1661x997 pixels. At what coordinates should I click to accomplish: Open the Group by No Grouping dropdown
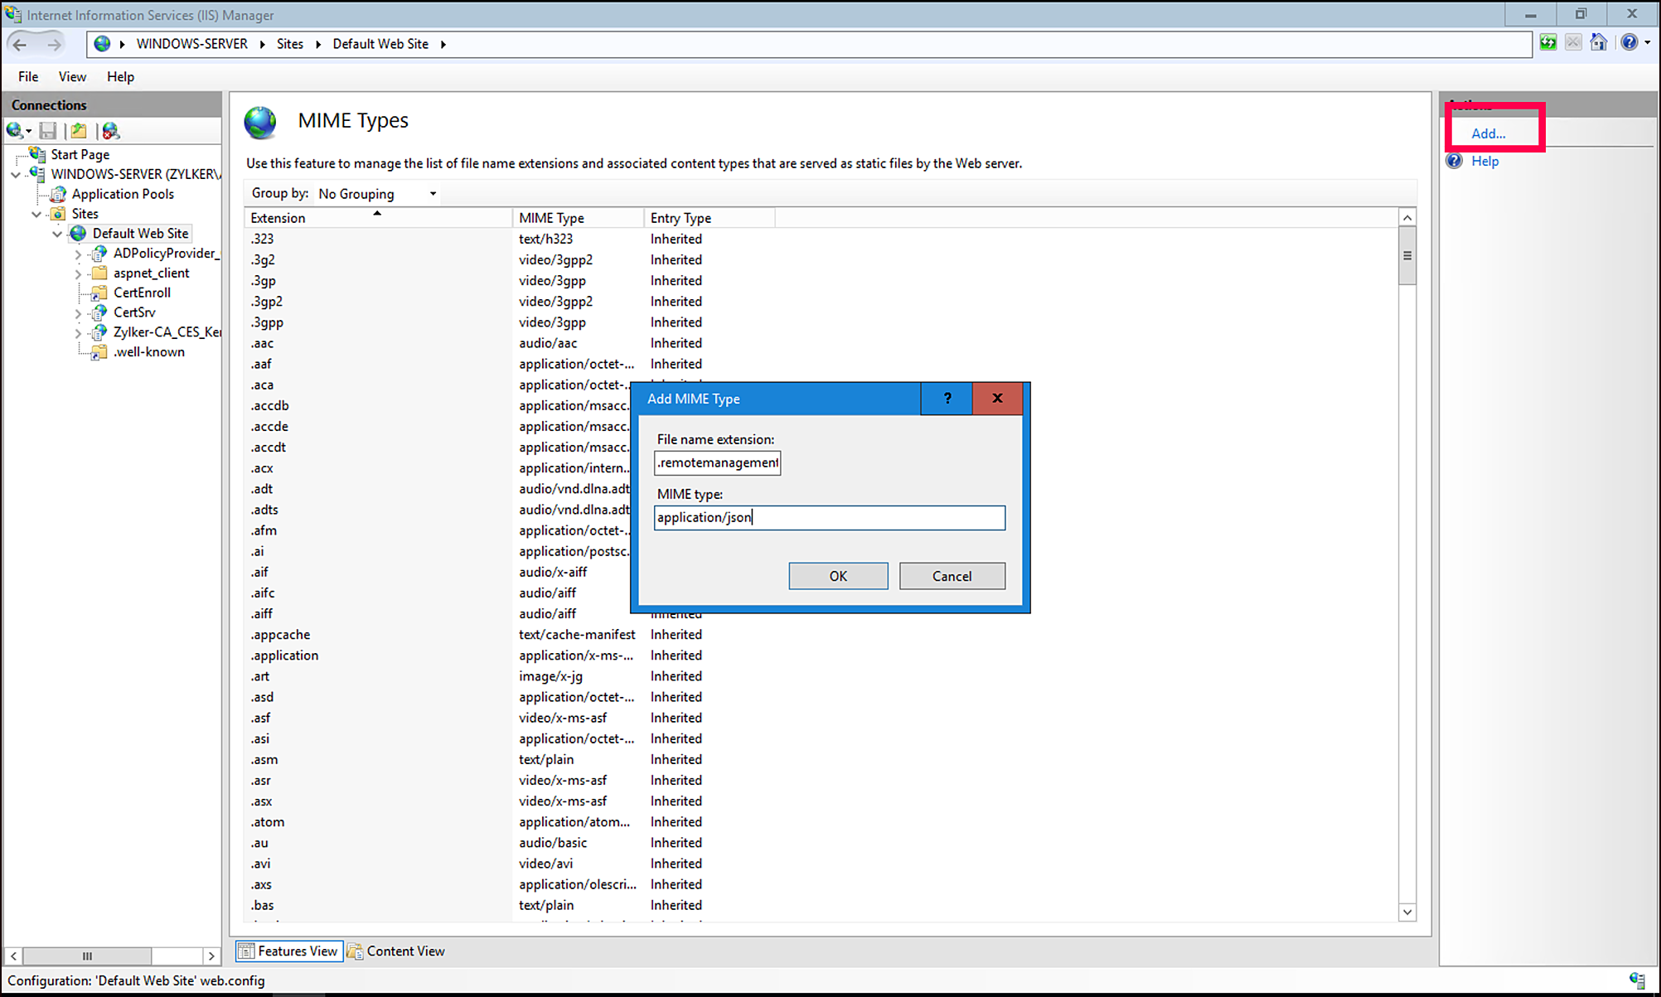click(431, 193)
